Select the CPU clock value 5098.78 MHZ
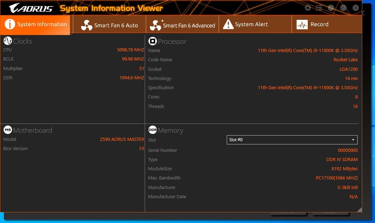 tap(131, 50)
